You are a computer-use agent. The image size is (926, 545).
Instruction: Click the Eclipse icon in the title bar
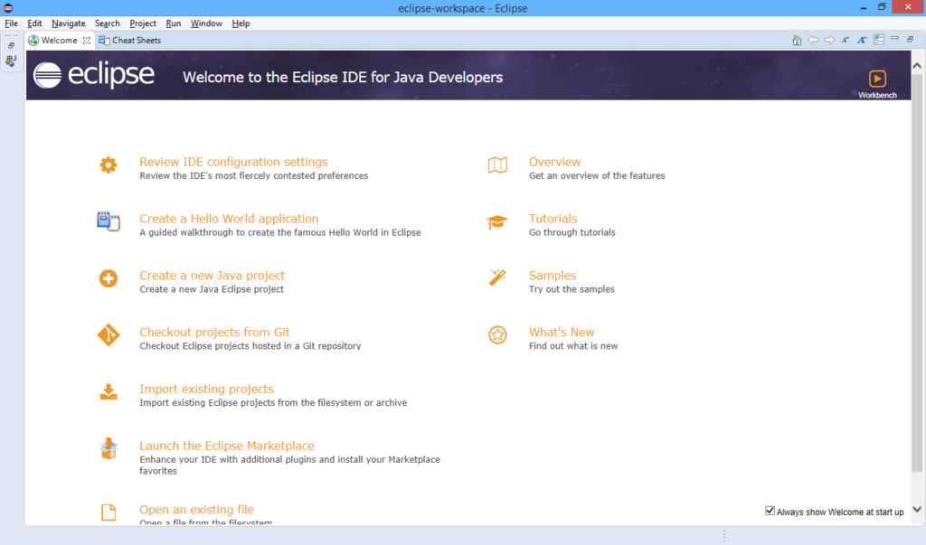pos(7,7)
